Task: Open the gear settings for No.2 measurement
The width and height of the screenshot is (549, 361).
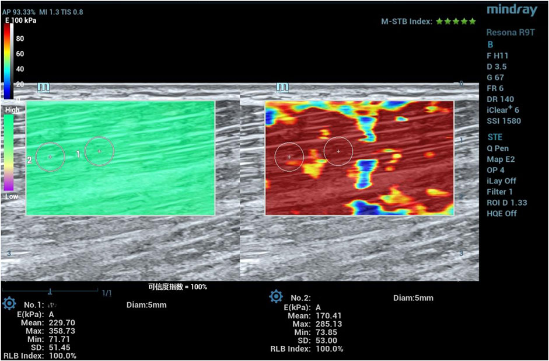Action: (x=276, y=297)
